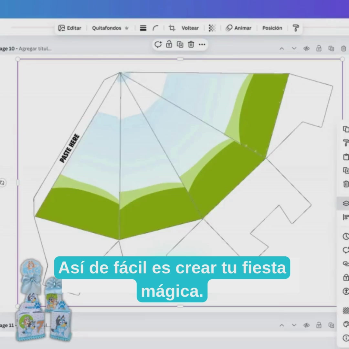This screenshot has width=349, height=349.
Task: Open the border line weight icon
Action: point(143,28)
